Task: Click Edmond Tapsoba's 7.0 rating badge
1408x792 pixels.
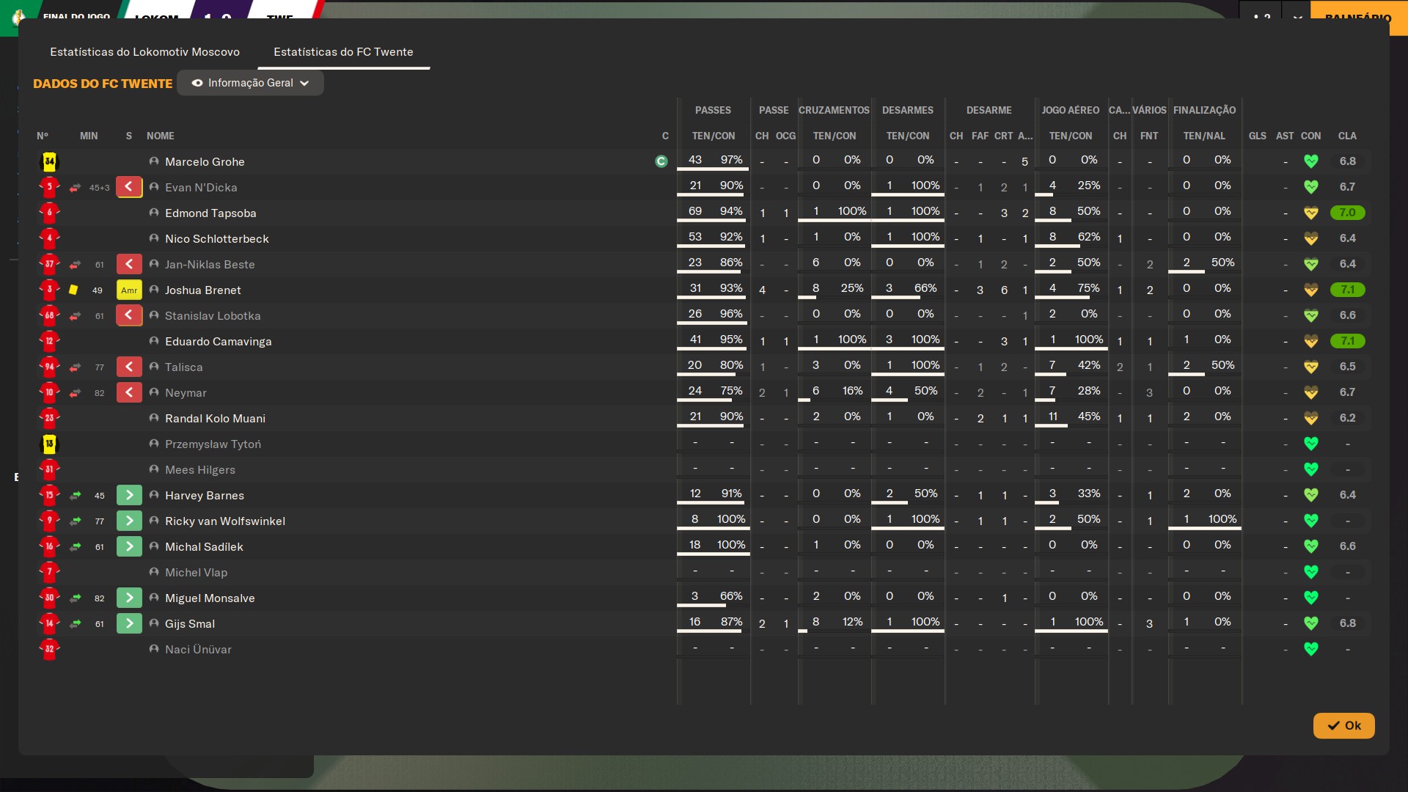Action: [1347, 213]
